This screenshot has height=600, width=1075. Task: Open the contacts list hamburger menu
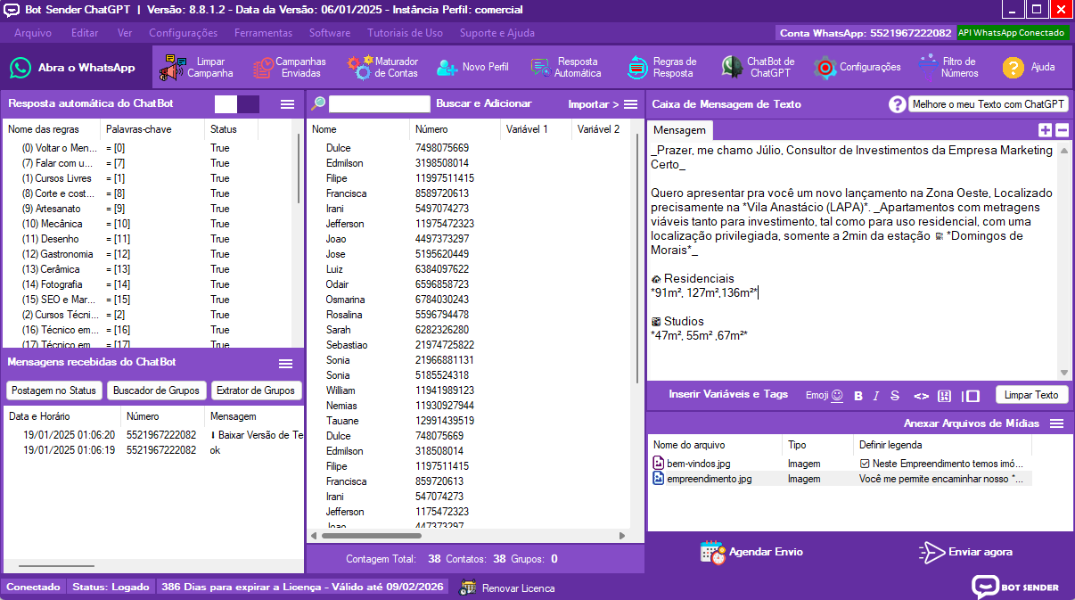630,104
